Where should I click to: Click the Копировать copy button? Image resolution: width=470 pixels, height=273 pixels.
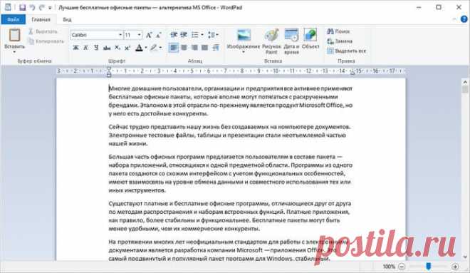pos(46,41)
